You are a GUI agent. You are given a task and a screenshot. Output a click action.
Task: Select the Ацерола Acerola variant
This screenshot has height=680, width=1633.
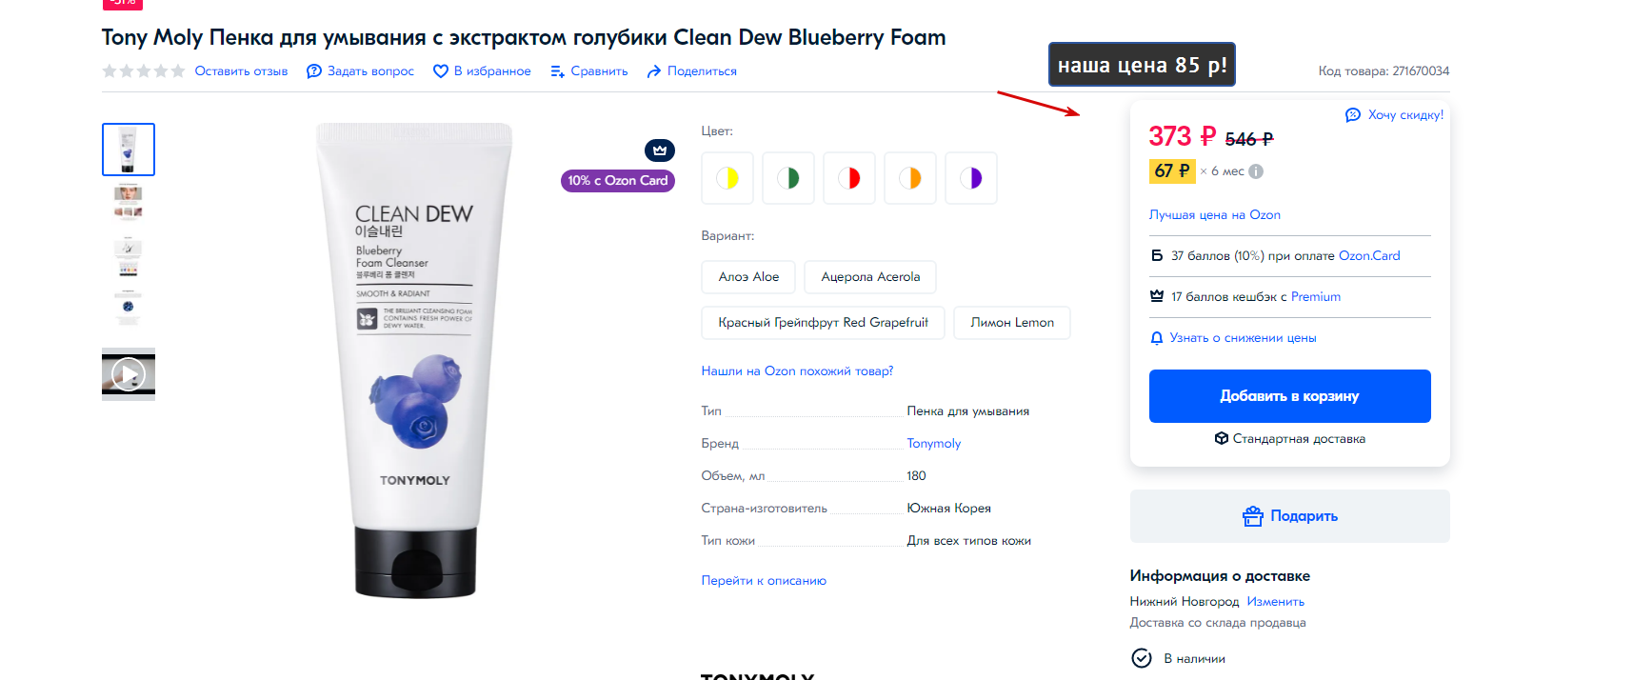tap(870, 277)
